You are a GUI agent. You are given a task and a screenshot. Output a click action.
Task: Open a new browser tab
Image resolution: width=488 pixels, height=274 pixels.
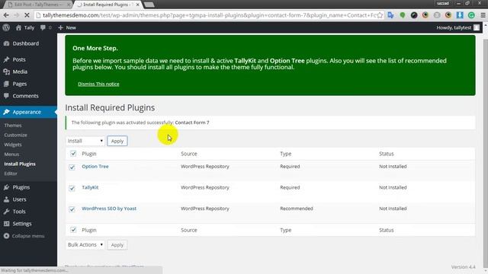click(x=149, y=5)
